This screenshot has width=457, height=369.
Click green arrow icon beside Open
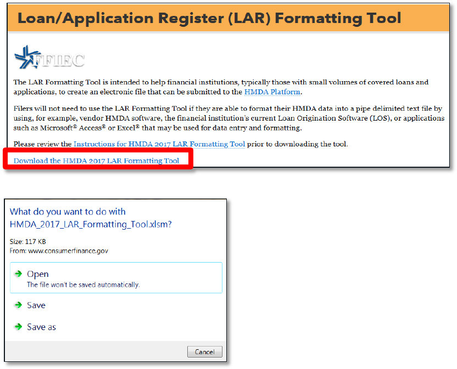coord(18,274)
